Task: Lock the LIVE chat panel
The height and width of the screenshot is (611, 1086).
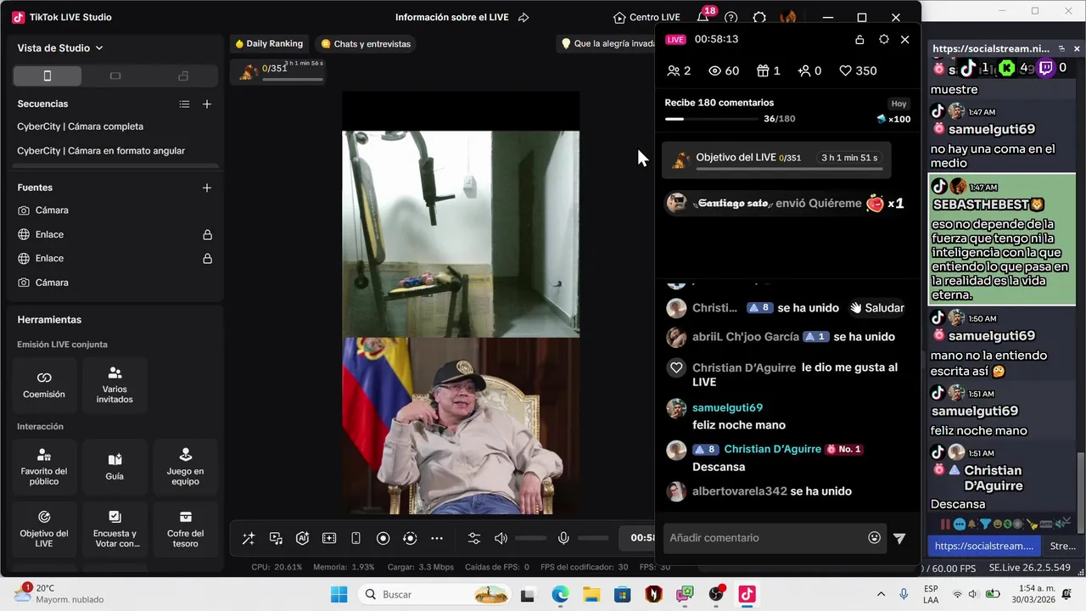Action: click(x=859, y=39)
